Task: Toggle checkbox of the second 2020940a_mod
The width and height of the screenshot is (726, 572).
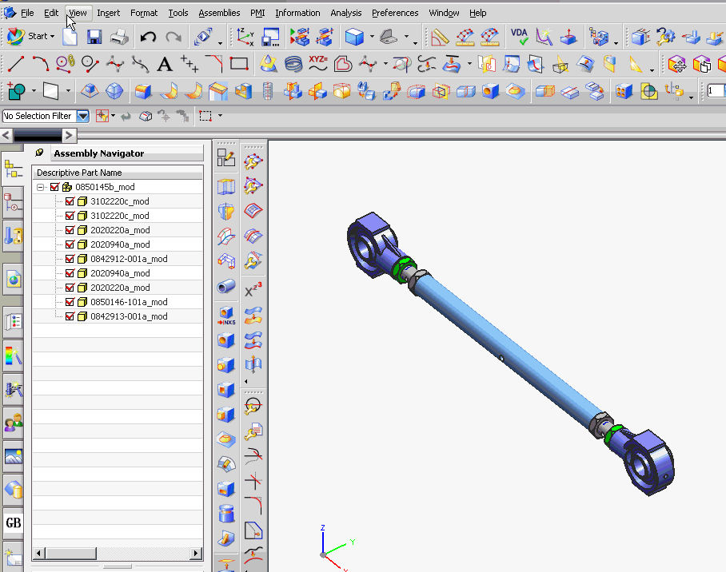Action: coord(70,273)
